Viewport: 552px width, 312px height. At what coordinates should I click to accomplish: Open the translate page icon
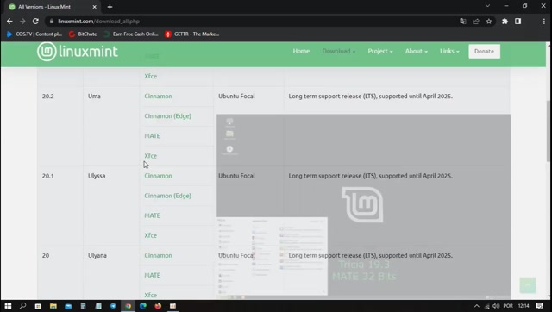(x=463, y=21)
